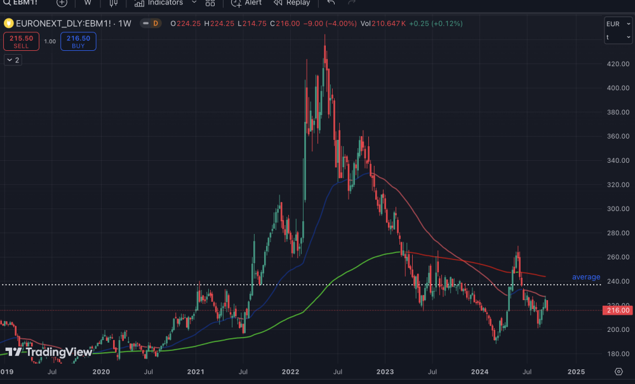
Task: Click the 420.00 price scale label
Action: pos(618,64)
